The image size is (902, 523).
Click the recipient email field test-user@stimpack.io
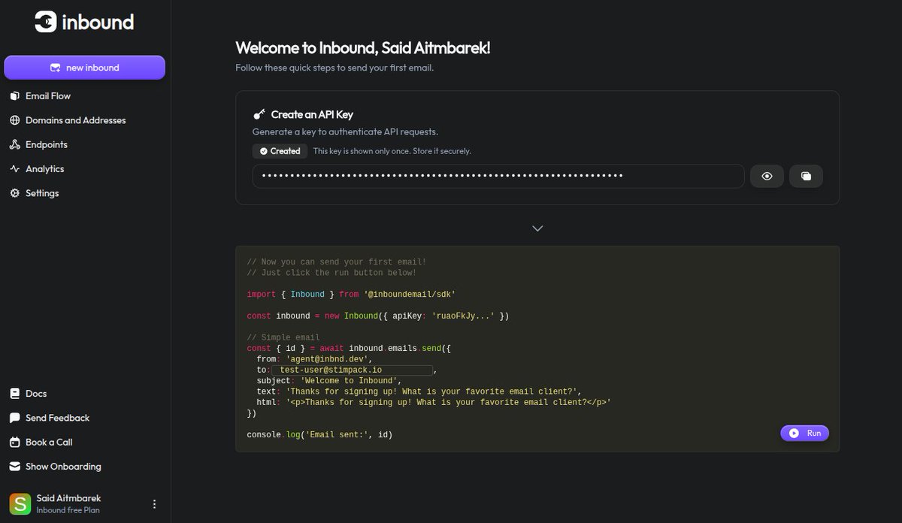click(353, 370)
